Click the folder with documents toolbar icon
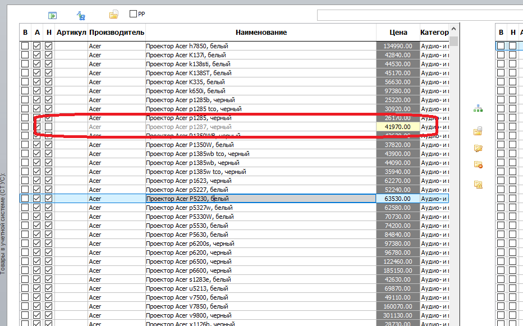This screenshot has width=523, height=326. 114,15
